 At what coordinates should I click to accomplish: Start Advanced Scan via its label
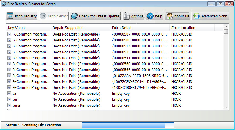(x=214, y=16)
